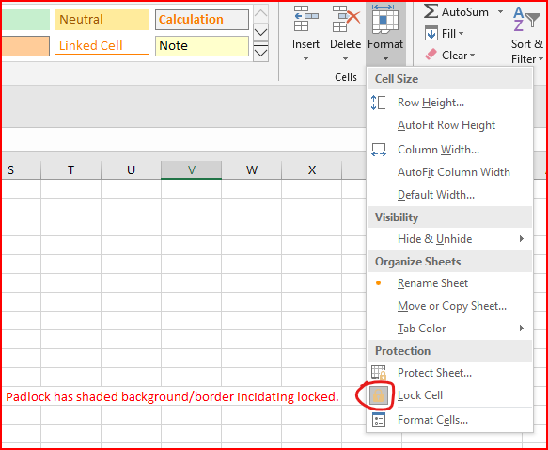Click the Protect Sheet icon
Screen dimensions: 548x450
(379, 373)
